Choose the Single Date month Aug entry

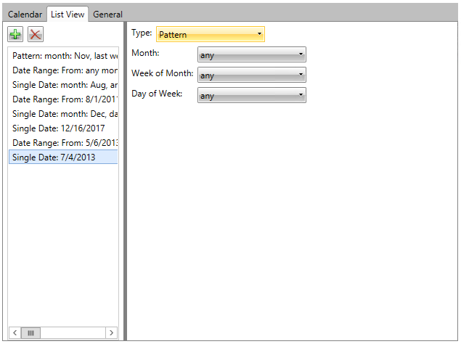click(x=64, y=85)
